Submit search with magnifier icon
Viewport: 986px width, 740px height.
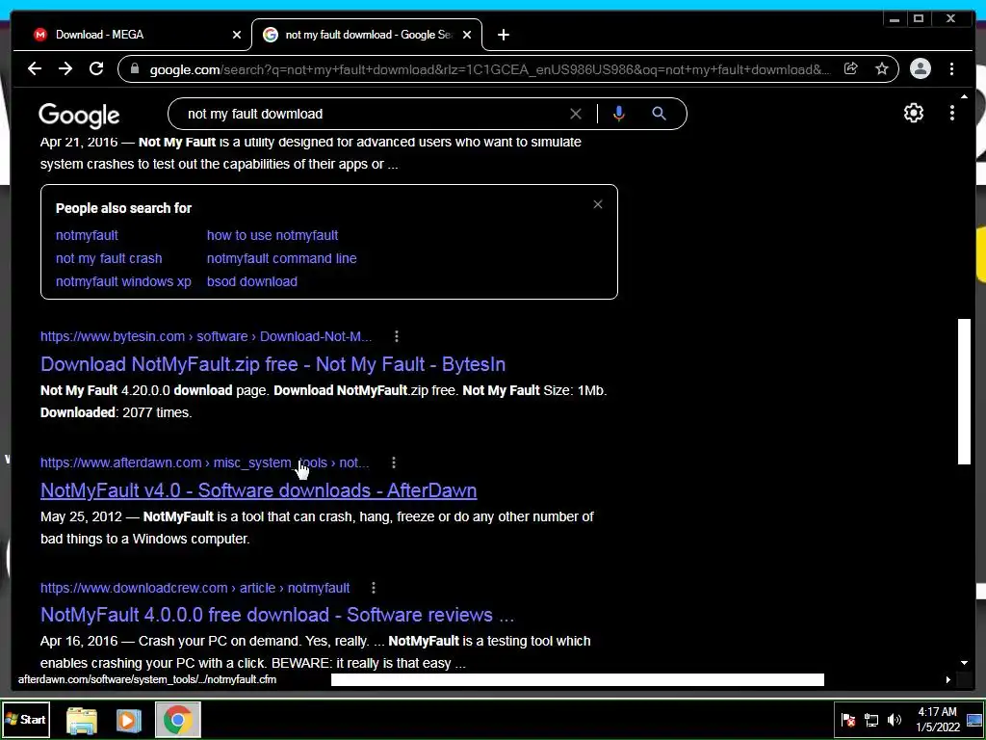pos(659,114)
